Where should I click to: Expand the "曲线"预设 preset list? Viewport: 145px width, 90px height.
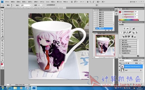coord(128,43)
